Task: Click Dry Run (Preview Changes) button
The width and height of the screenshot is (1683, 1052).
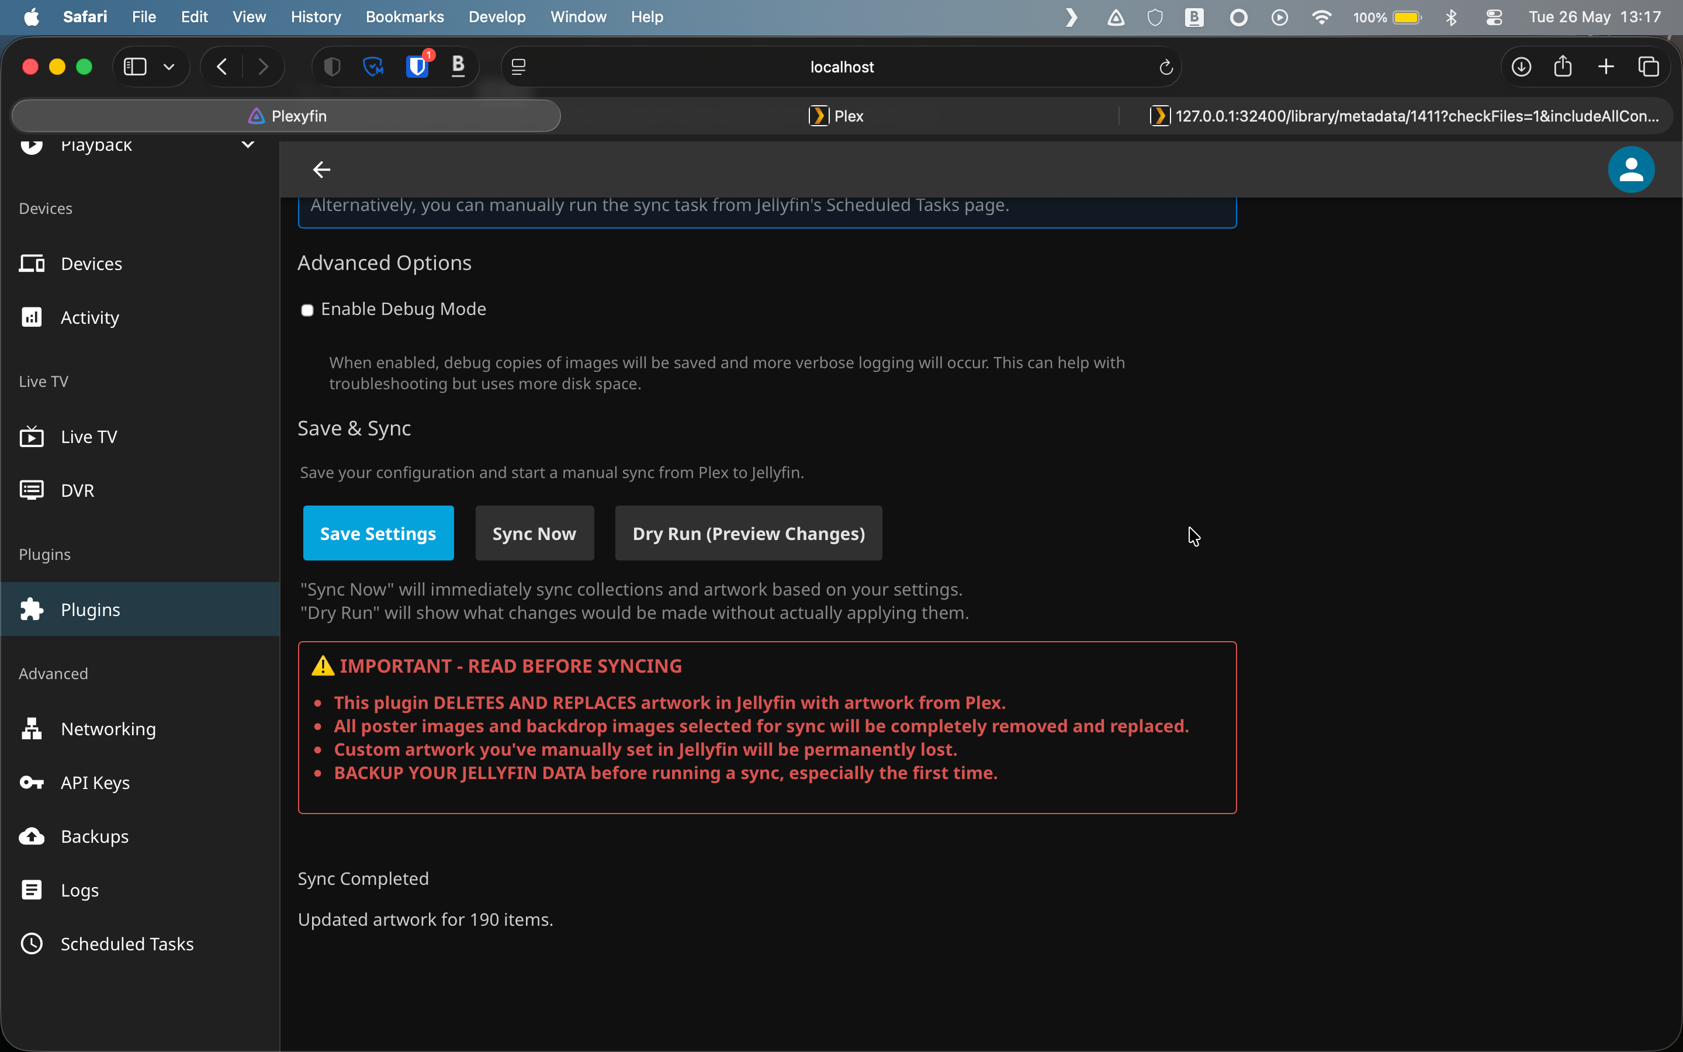Action: point(749,533)
